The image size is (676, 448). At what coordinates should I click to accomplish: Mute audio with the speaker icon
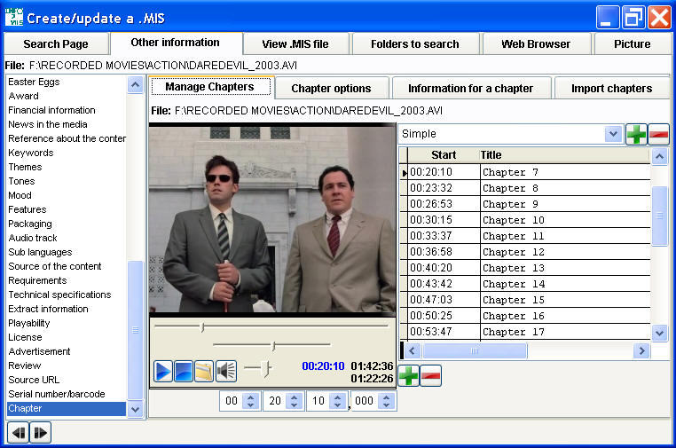[x=226, y=371]
